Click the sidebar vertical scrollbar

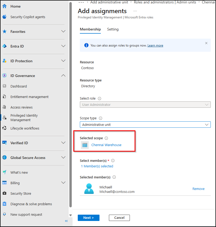click(70, 104)
